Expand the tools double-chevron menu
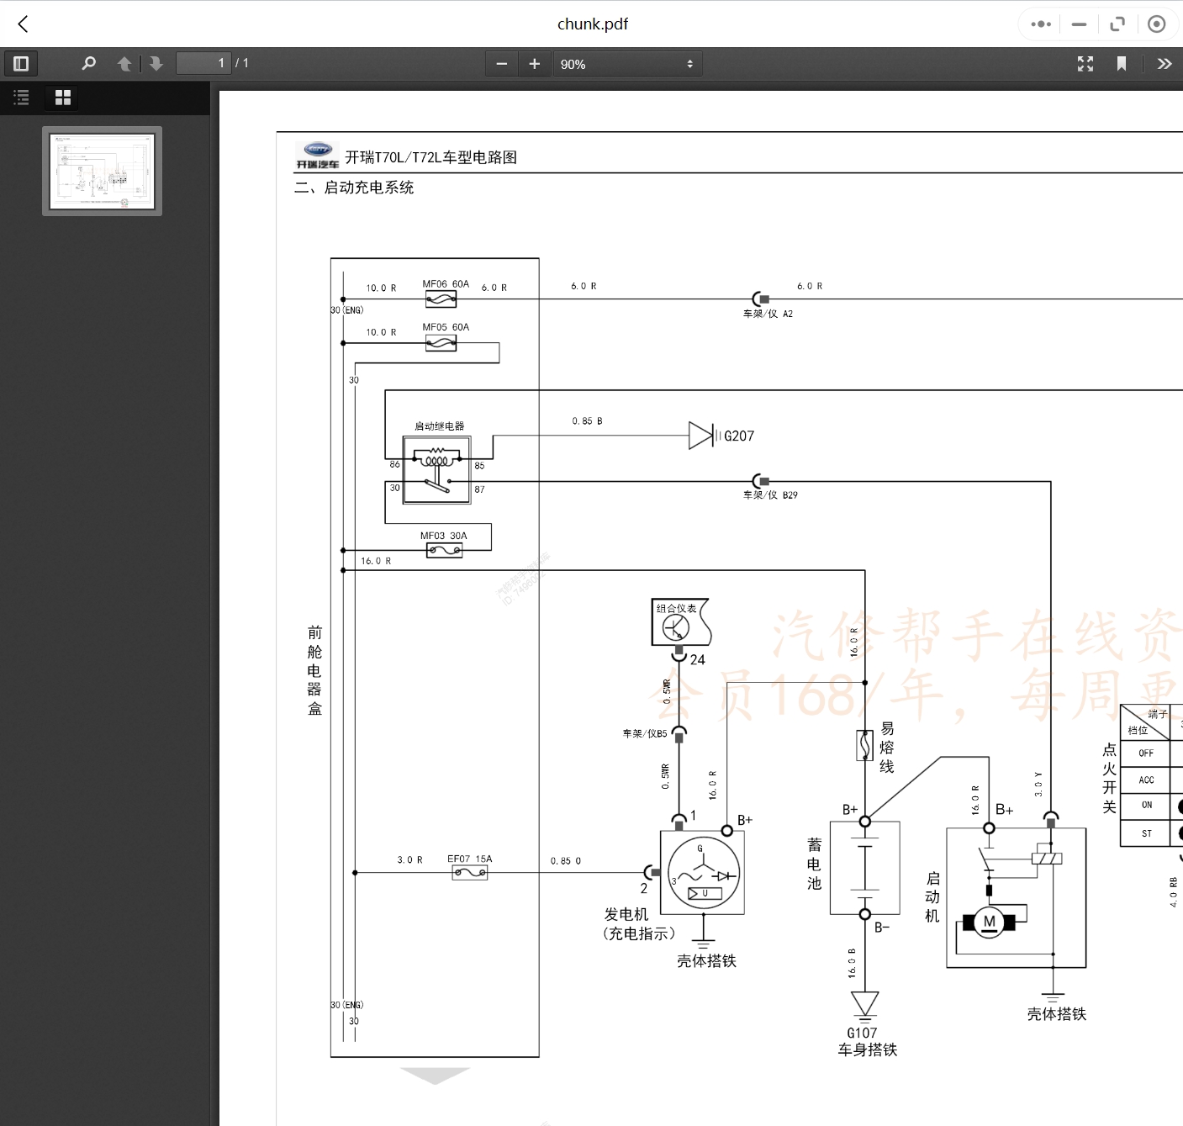The height and width of the screenshot is (1126, 1183). click(1164, 64)
